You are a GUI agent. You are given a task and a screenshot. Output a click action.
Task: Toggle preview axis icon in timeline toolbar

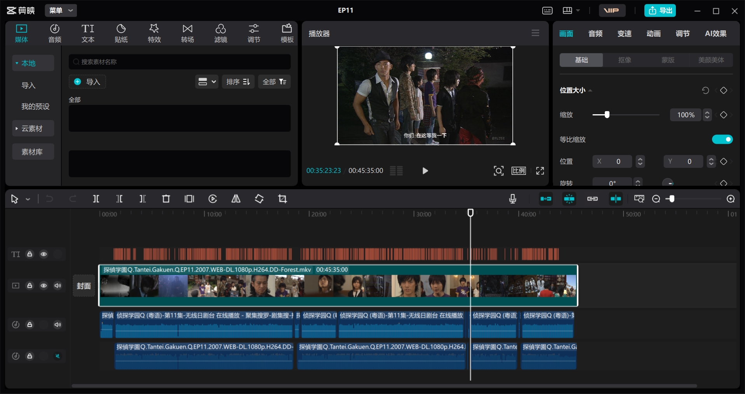616,199
